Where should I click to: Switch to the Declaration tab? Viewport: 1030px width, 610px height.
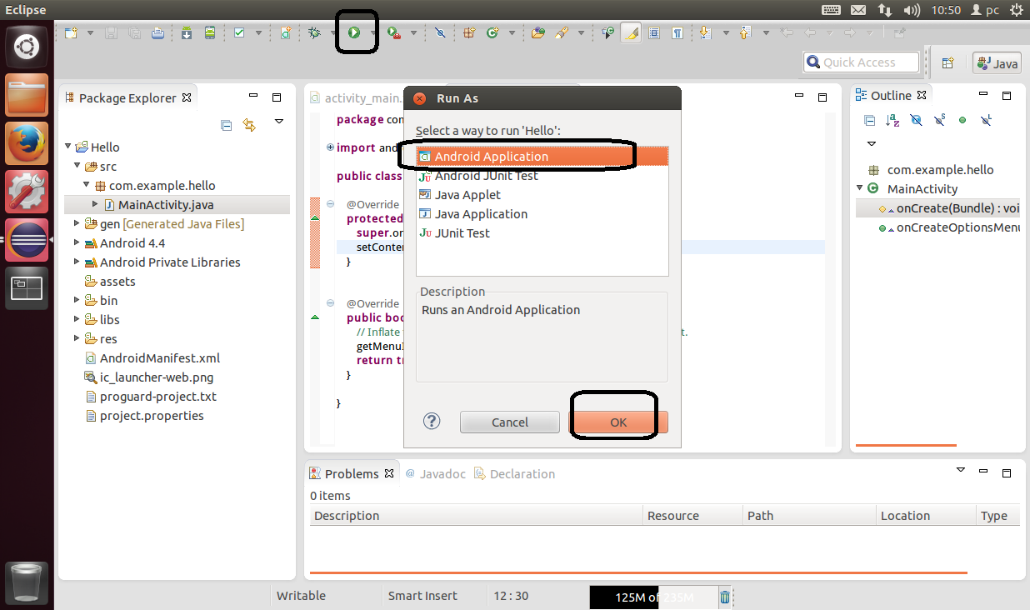coord(514,473)
